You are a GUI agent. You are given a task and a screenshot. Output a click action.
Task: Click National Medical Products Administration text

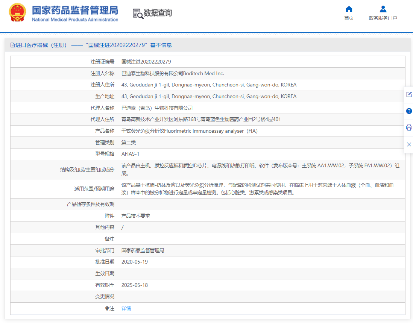[x=75, y=20]
